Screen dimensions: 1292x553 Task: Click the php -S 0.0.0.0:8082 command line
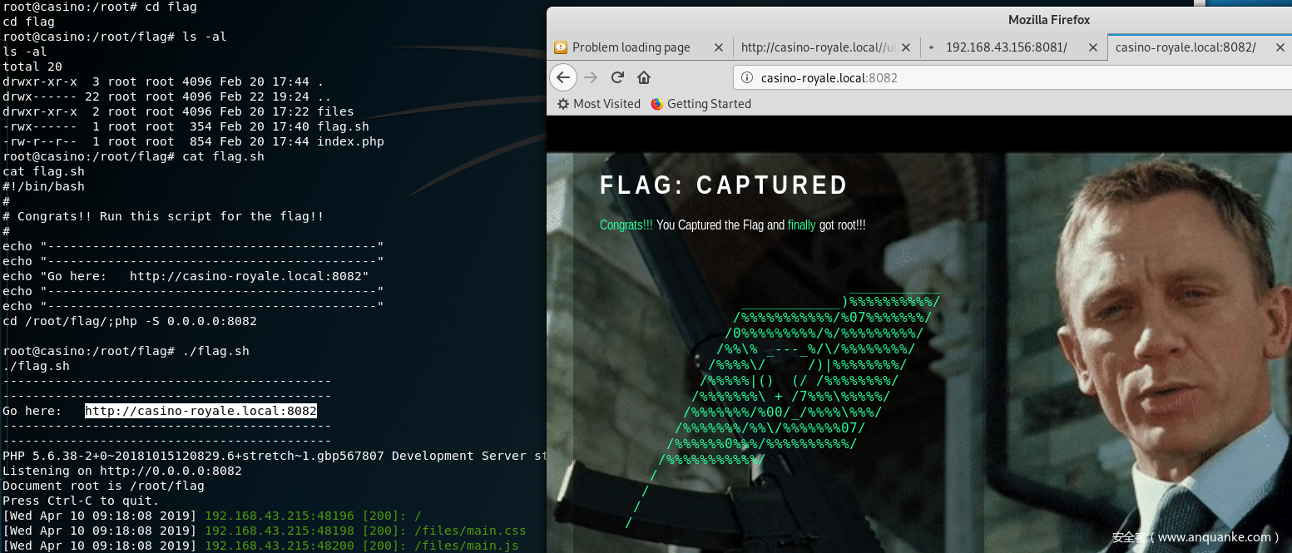click(130, 321)
